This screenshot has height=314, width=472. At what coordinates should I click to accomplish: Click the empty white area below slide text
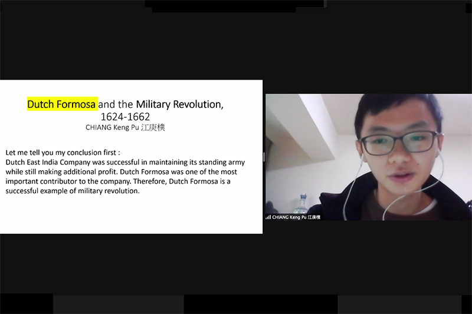coord(131,215)
